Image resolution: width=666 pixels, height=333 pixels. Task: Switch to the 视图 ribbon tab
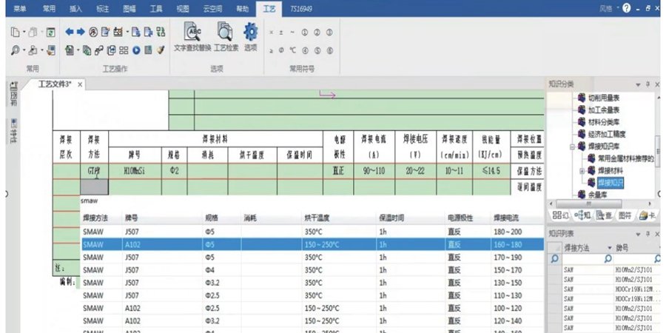pyautogui.click(x=183, y=8)
